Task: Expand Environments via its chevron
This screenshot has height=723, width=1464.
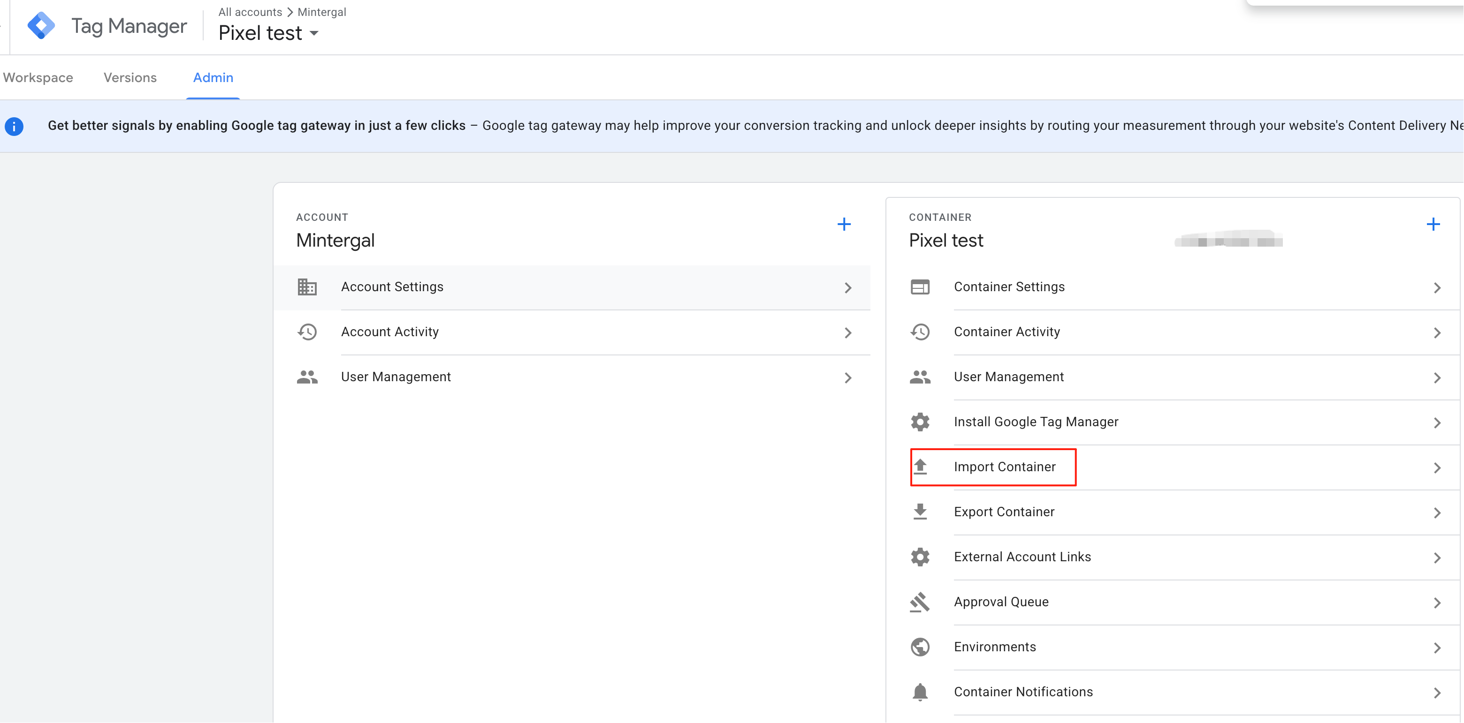Action: tap(1437, 648)
